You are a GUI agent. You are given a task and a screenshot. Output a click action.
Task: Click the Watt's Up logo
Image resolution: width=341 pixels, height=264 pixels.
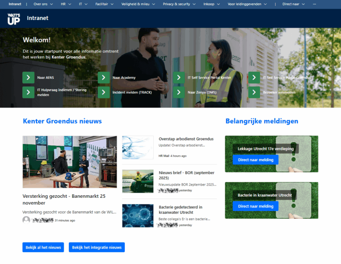(14, 19)
